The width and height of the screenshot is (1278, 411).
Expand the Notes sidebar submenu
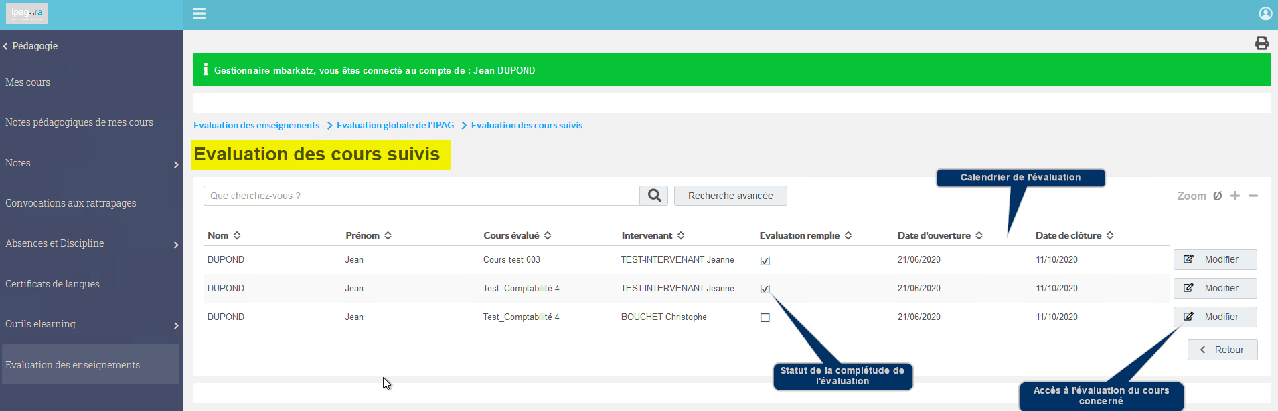[176, 164]
